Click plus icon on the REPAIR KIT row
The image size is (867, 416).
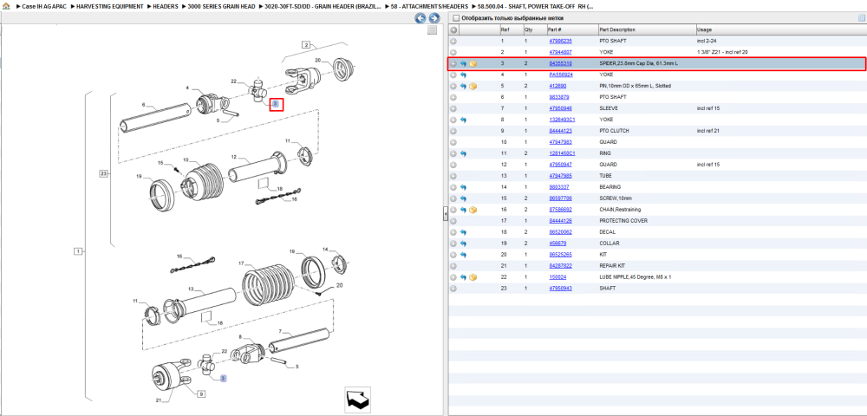click(x=453, y=266)
